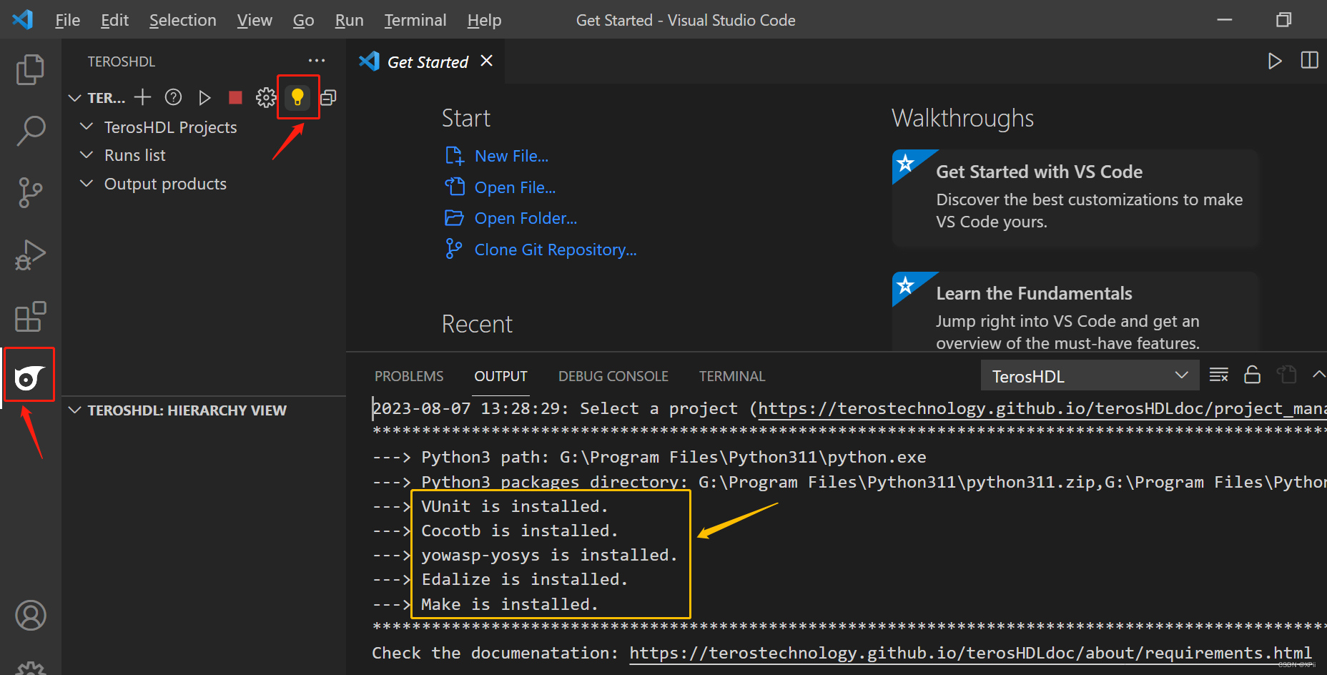Open Source Control view in activity bar
1327x675 pixels.
30,193
